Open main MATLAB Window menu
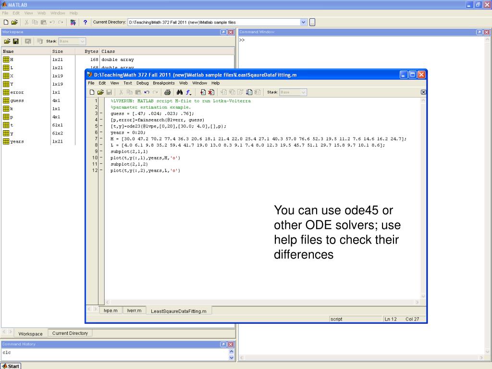 tap(58, 13)
